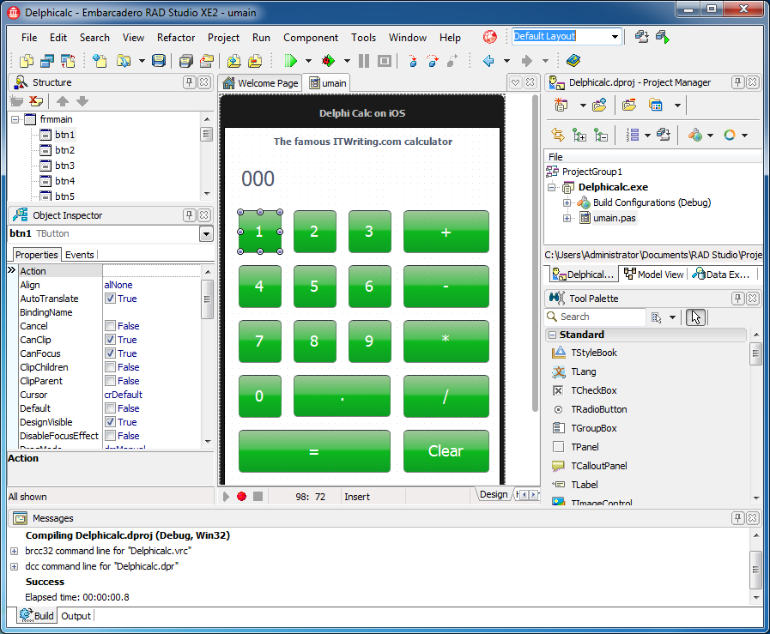
Task: Toggle the ClipParent checkbox
Action: tap(111, 381)
